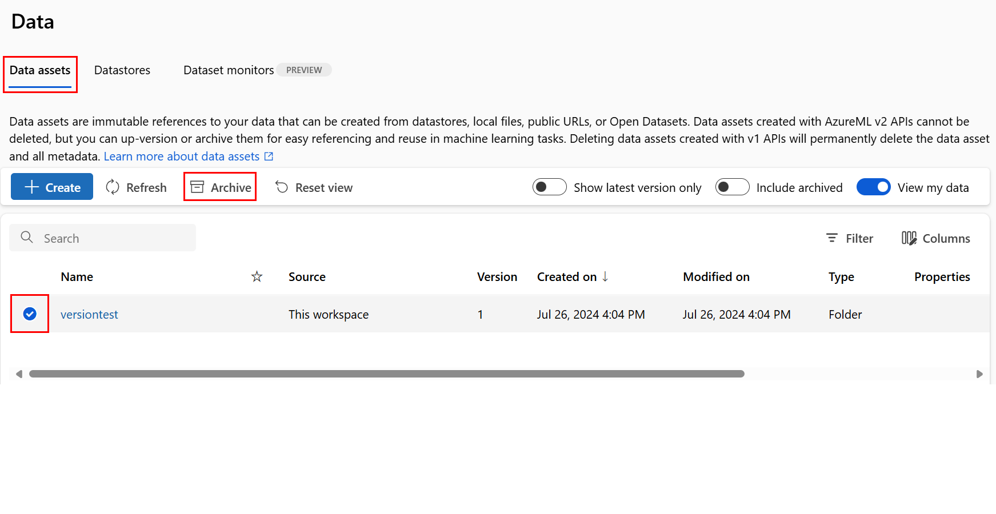Click the star icon in the Name header

(256, 276)
